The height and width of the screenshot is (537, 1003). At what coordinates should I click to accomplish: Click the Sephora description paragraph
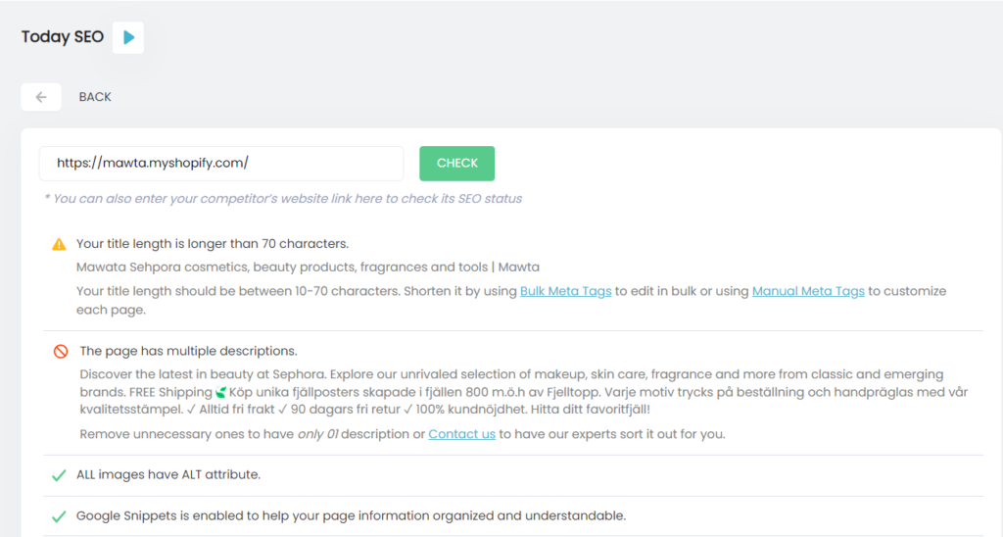coord(524,392)
